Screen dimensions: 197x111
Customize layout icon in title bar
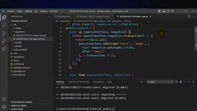click(x=172, y=11)
